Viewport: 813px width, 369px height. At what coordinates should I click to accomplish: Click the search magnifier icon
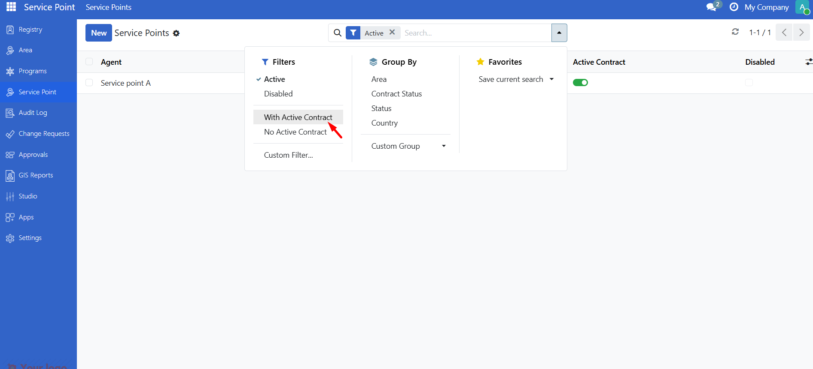[x=338, y=33]
